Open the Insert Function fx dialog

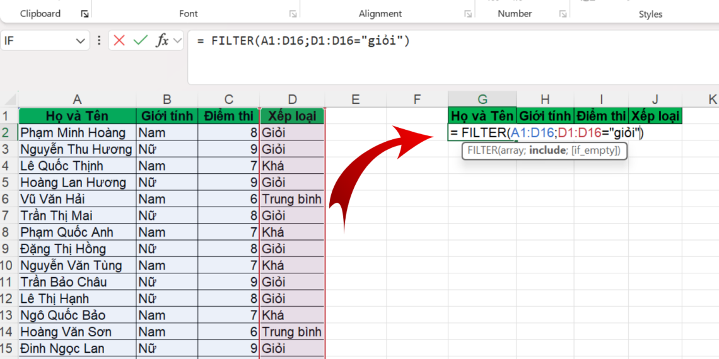coord(162,41)
